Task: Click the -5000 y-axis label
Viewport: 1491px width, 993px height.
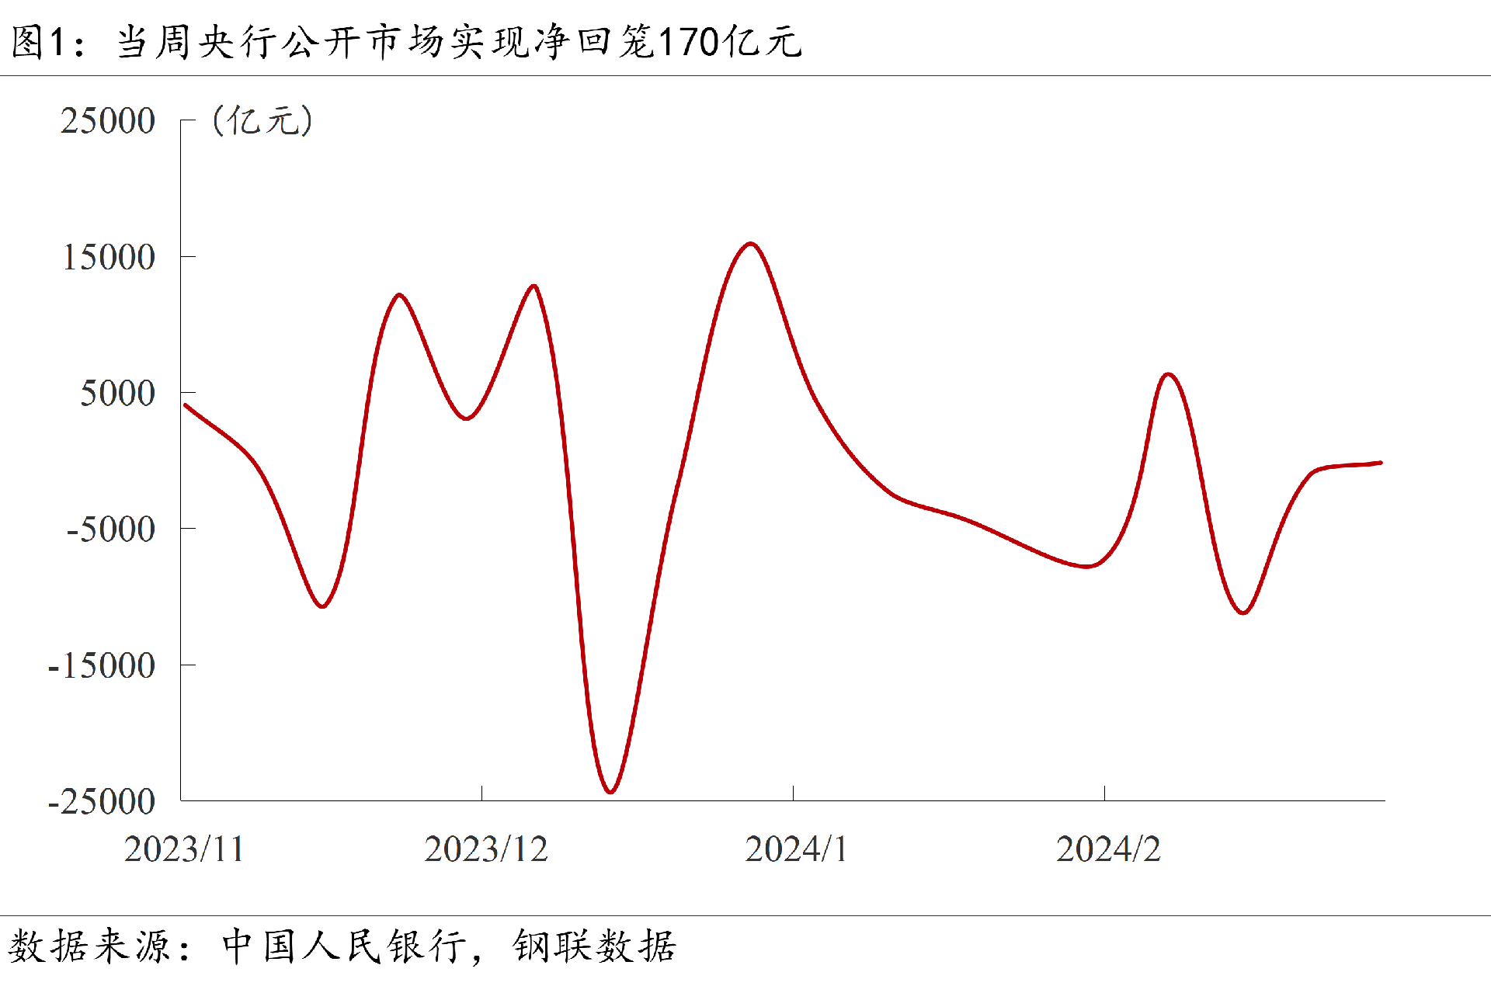Action: [x=110, y=529]
